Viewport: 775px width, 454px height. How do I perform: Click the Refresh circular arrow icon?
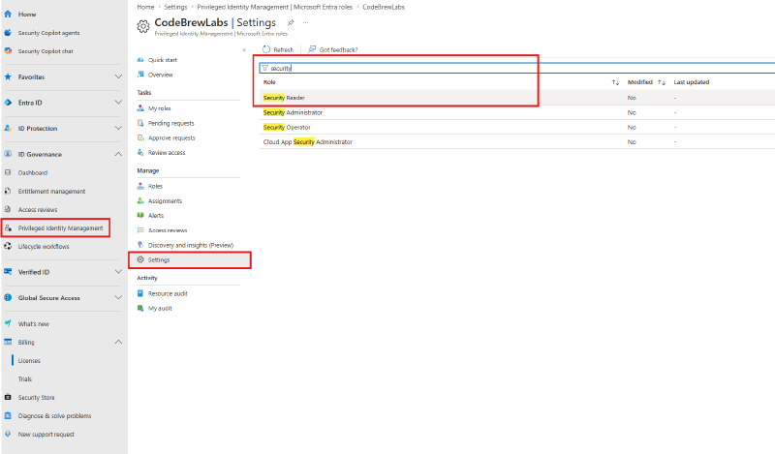coord(266,49)
